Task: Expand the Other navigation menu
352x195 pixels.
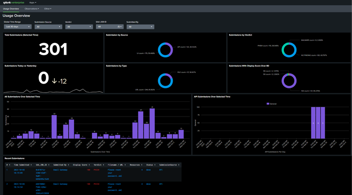Action: (x=48, y=8)
